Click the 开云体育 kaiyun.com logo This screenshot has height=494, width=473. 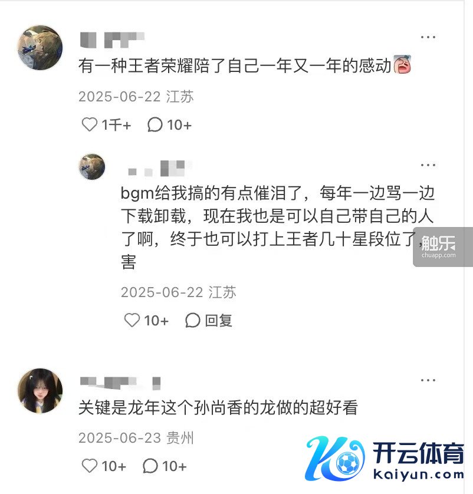(385, 459)
